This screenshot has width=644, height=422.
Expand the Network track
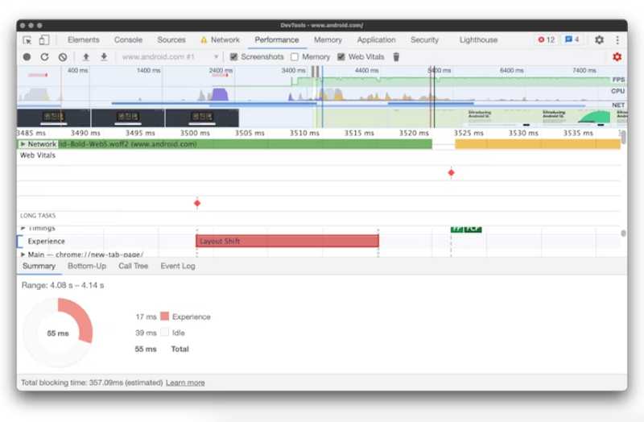[x=23, y=144]
